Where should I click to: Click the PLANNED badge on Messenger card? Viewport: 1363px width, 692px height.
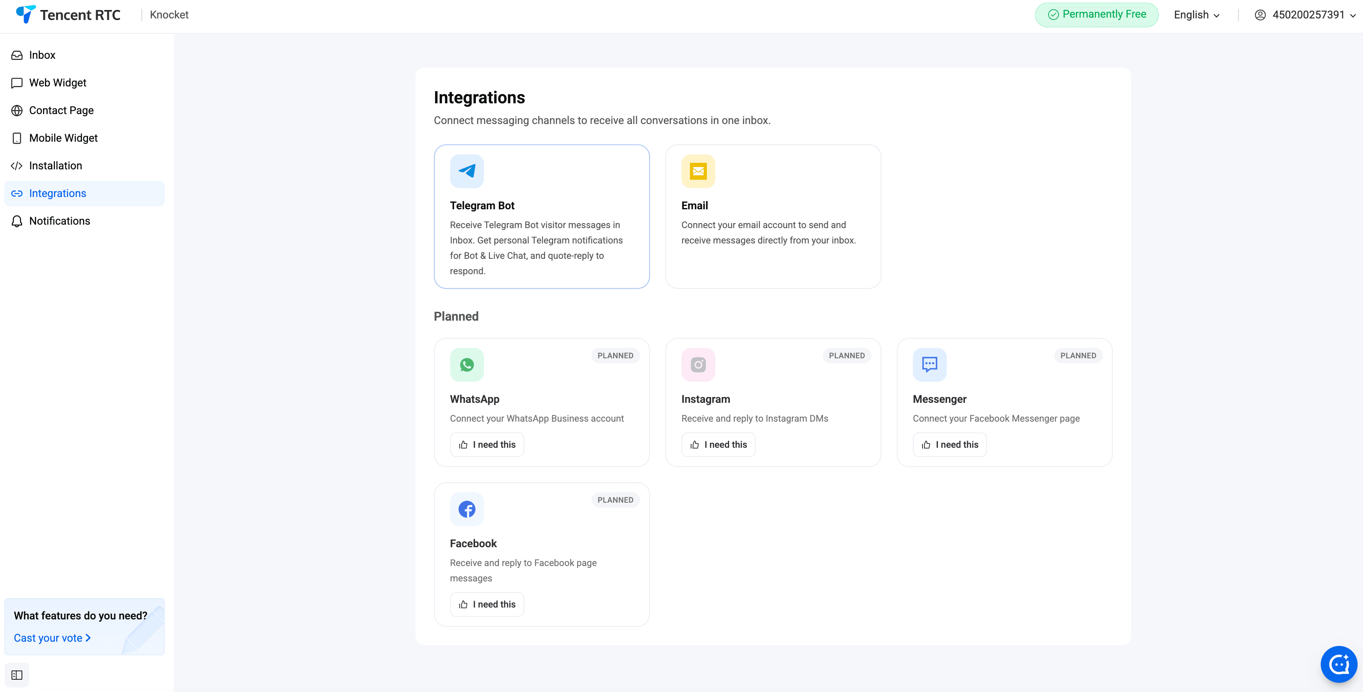[1078, 356]
